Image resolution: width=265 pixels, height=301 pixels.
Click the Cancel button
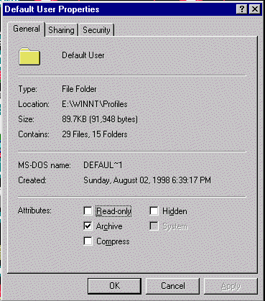pyautogui.click(x=172, y=286)
